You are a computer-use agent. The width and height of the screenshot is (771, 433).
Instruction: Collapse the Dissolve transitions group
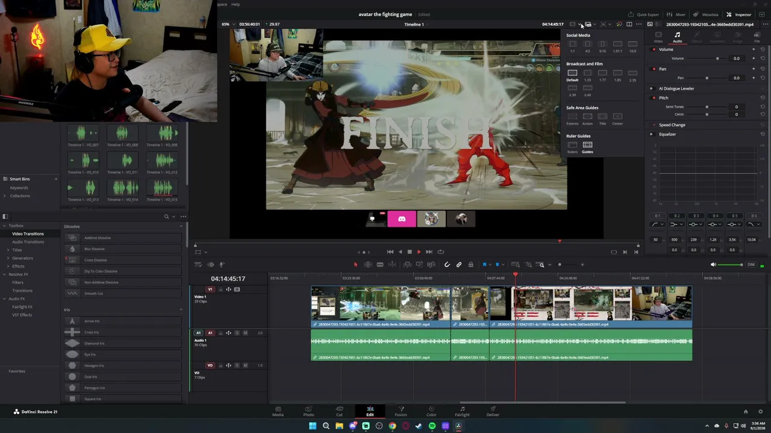pos(181,226)
